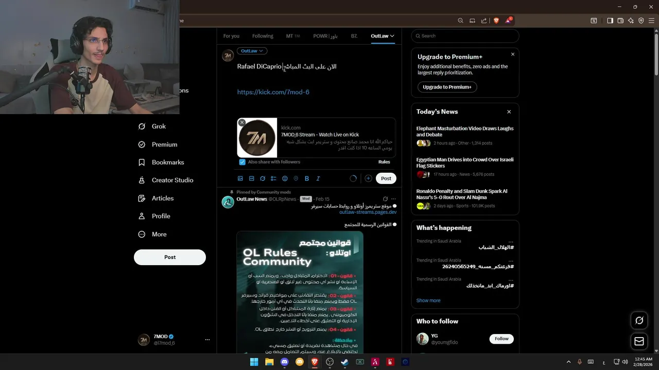Viewport: 659px width, 370px height.
Task: Open Grok enhance in composer toolbar
Action: click(263, 178)
